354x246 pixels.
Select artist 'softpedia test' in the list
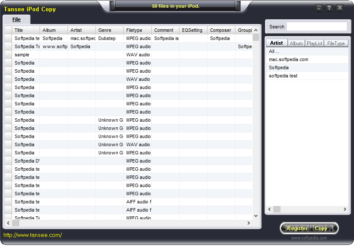coord(307,76)
